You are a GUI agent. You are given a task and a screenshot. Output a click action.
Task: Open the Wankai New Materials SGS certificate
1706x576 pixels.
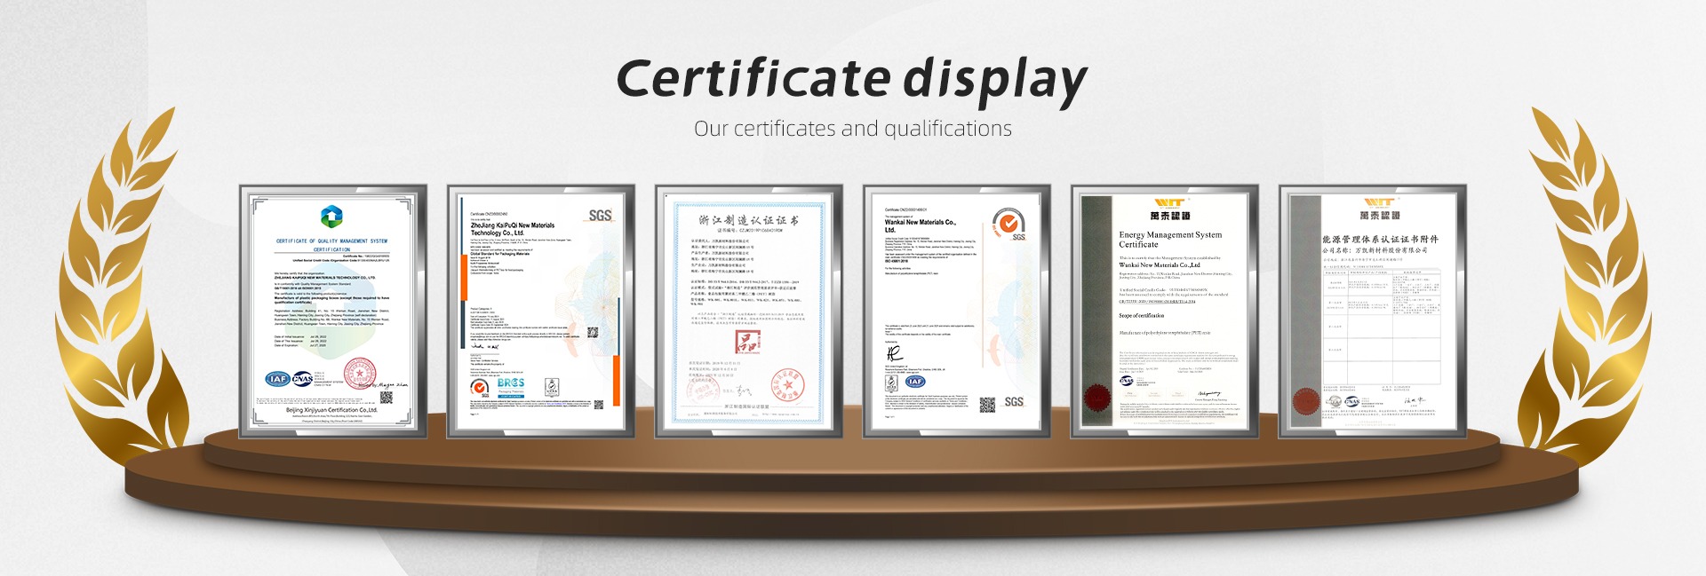tap(957, 312)
